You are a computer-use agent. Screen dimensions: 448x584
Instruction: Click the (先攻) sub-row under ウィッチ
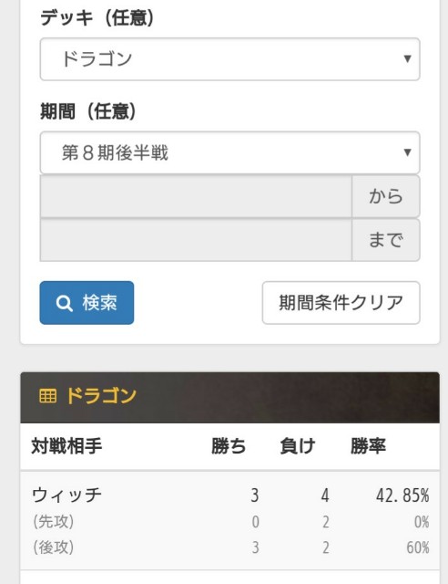tap(229, 522)
